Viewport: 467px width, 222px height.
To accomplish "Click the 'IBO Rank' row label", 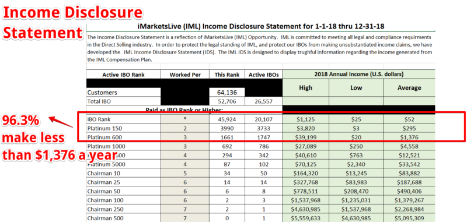I will (123, 119).
